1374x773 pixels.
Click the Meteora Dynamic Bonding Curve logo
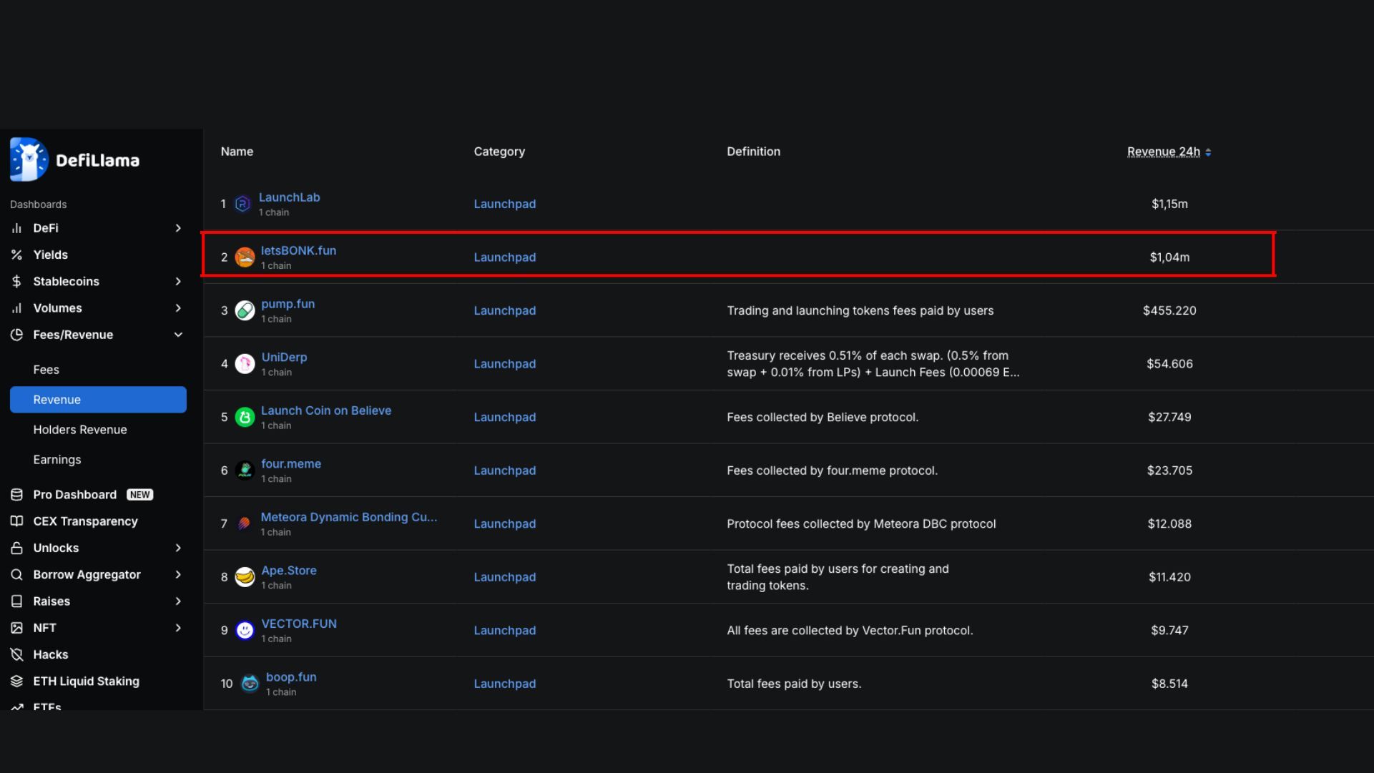tap(245, 524)
